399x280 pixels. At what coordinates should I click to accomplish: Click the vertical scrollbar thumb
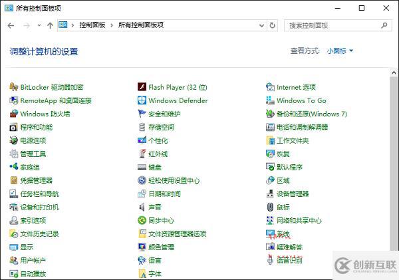394,163
